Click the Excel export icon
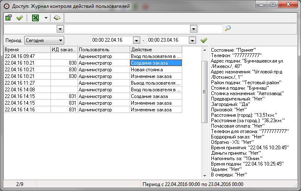301x191 pixels. (x=35, y=18)
